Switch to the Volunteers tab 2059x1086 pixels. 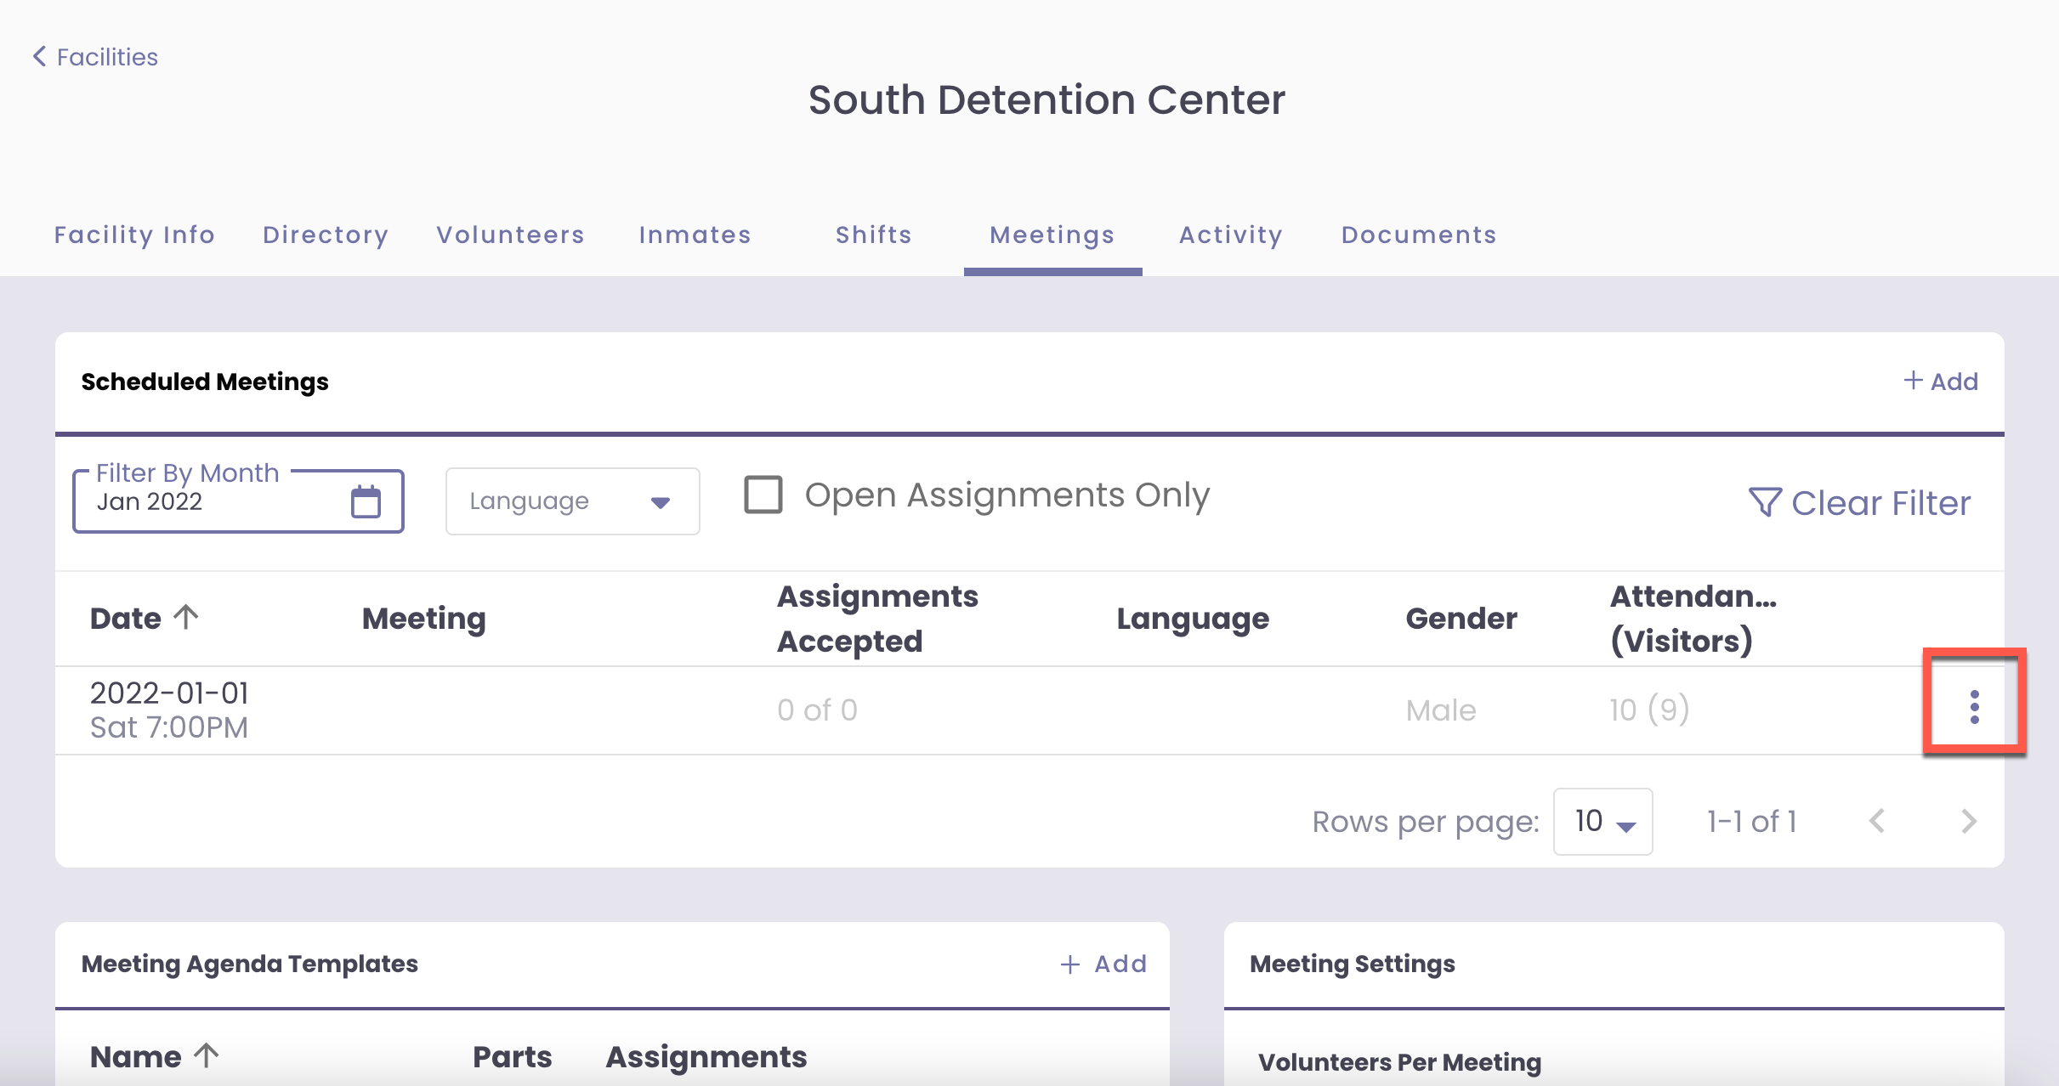(510, 235)
